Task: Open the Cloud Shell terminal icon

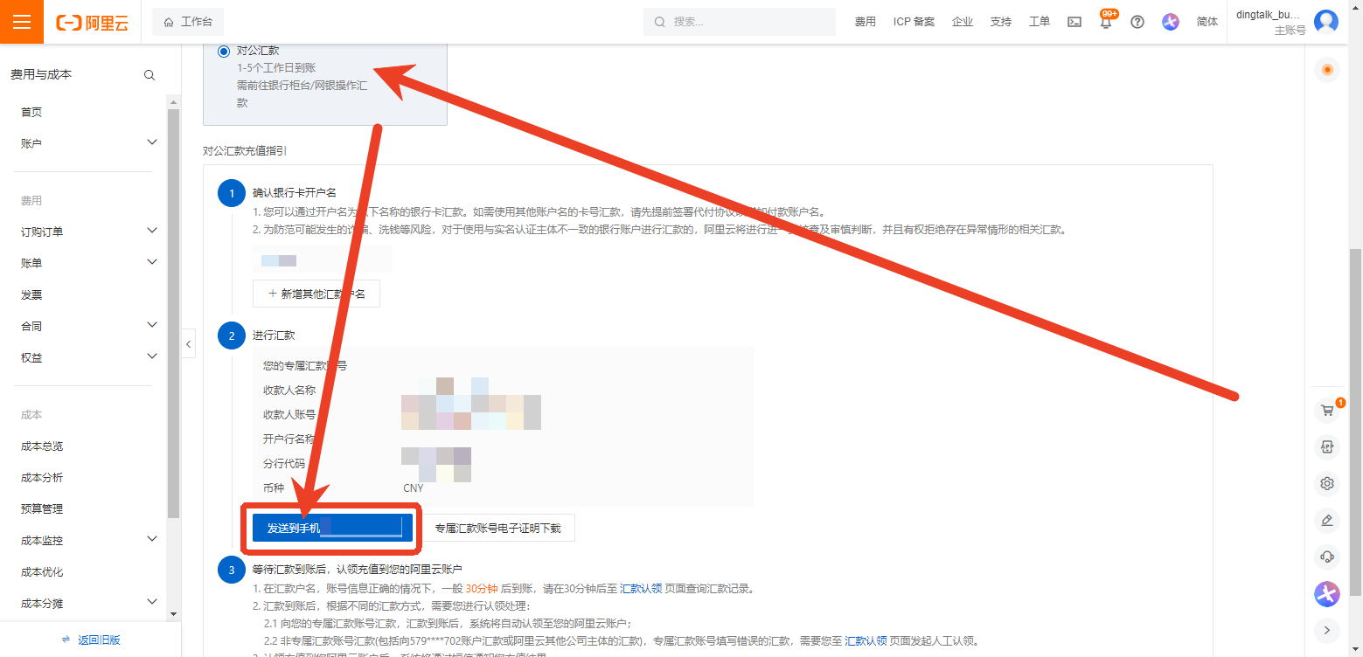Action: pos(1074,22)
